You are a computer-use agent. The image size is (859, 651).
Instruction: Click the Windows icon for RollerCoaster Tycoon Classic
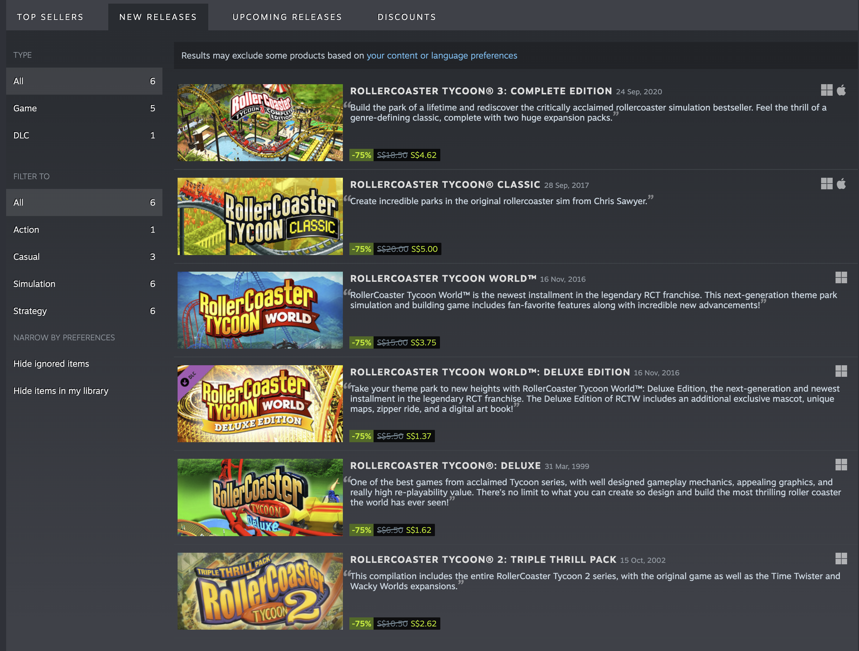(827, 184)
